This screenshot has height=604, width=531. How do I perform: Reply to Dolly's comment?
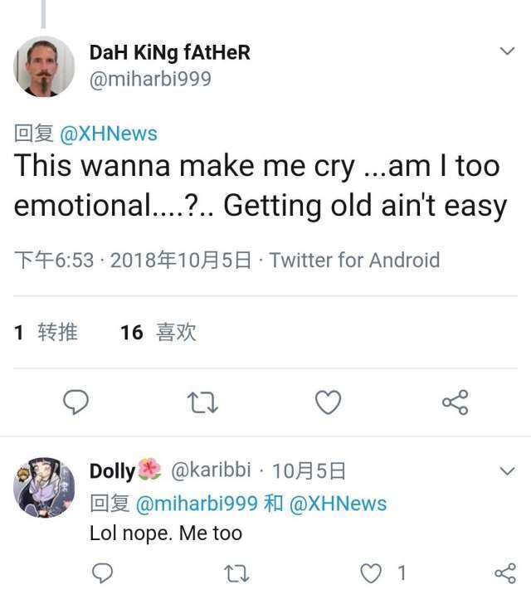click(102, 572)
